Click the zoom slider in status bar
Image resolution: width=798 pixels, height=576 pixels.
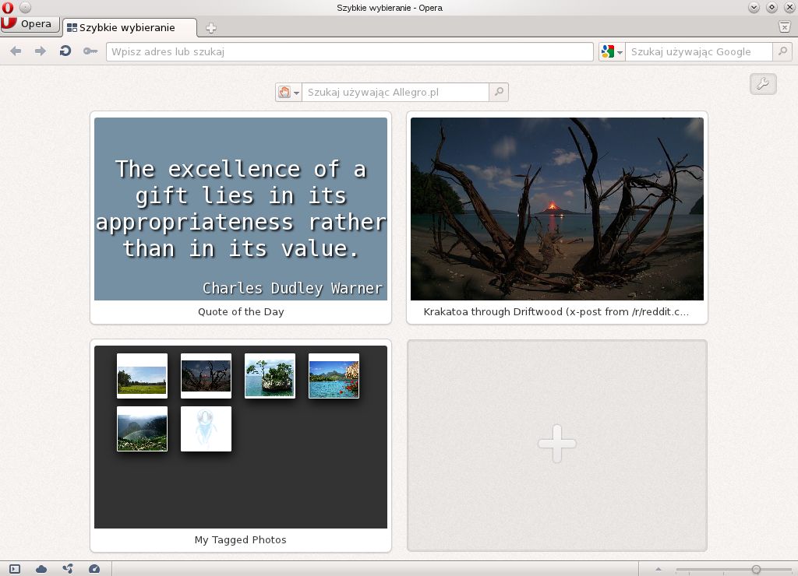pos(733,570)
